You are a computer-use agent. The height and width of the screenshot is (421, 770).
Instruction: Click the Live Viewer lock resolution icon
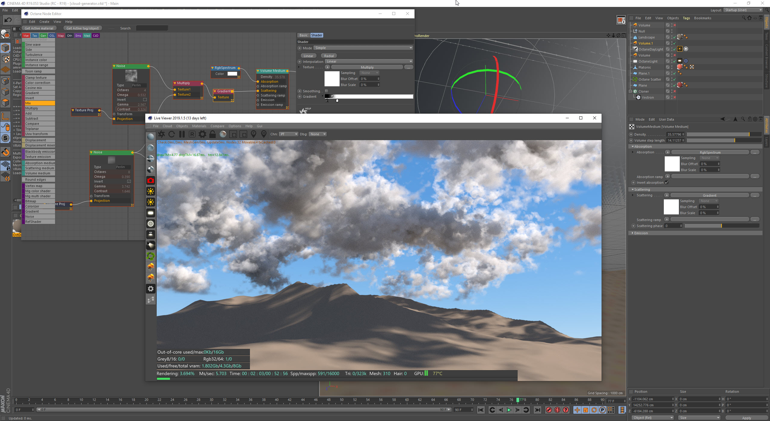click(x=212, y=134)
